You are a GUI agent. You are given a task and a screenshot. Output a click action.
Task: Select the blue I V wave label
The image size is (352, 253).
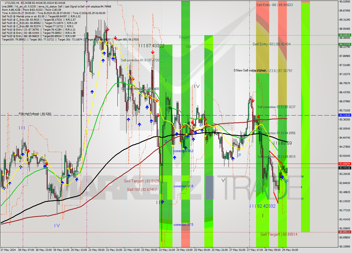pyautogui.click(x=57, y=226)
